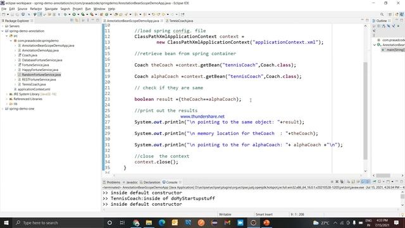
Task: Click the Coverage run icon in toolbar
Action: 83,15
